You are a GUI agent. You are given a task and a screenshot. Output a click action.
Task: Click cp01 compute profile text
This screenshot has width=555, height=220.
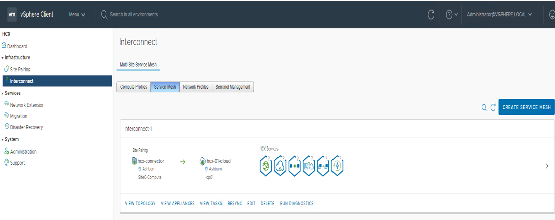(210, 177)
